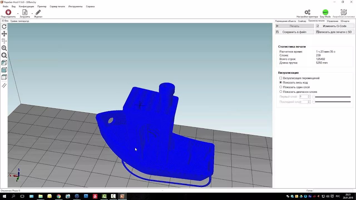Click the Последний слой slider track
Screen dimensions: 356x200
[332, 102]
